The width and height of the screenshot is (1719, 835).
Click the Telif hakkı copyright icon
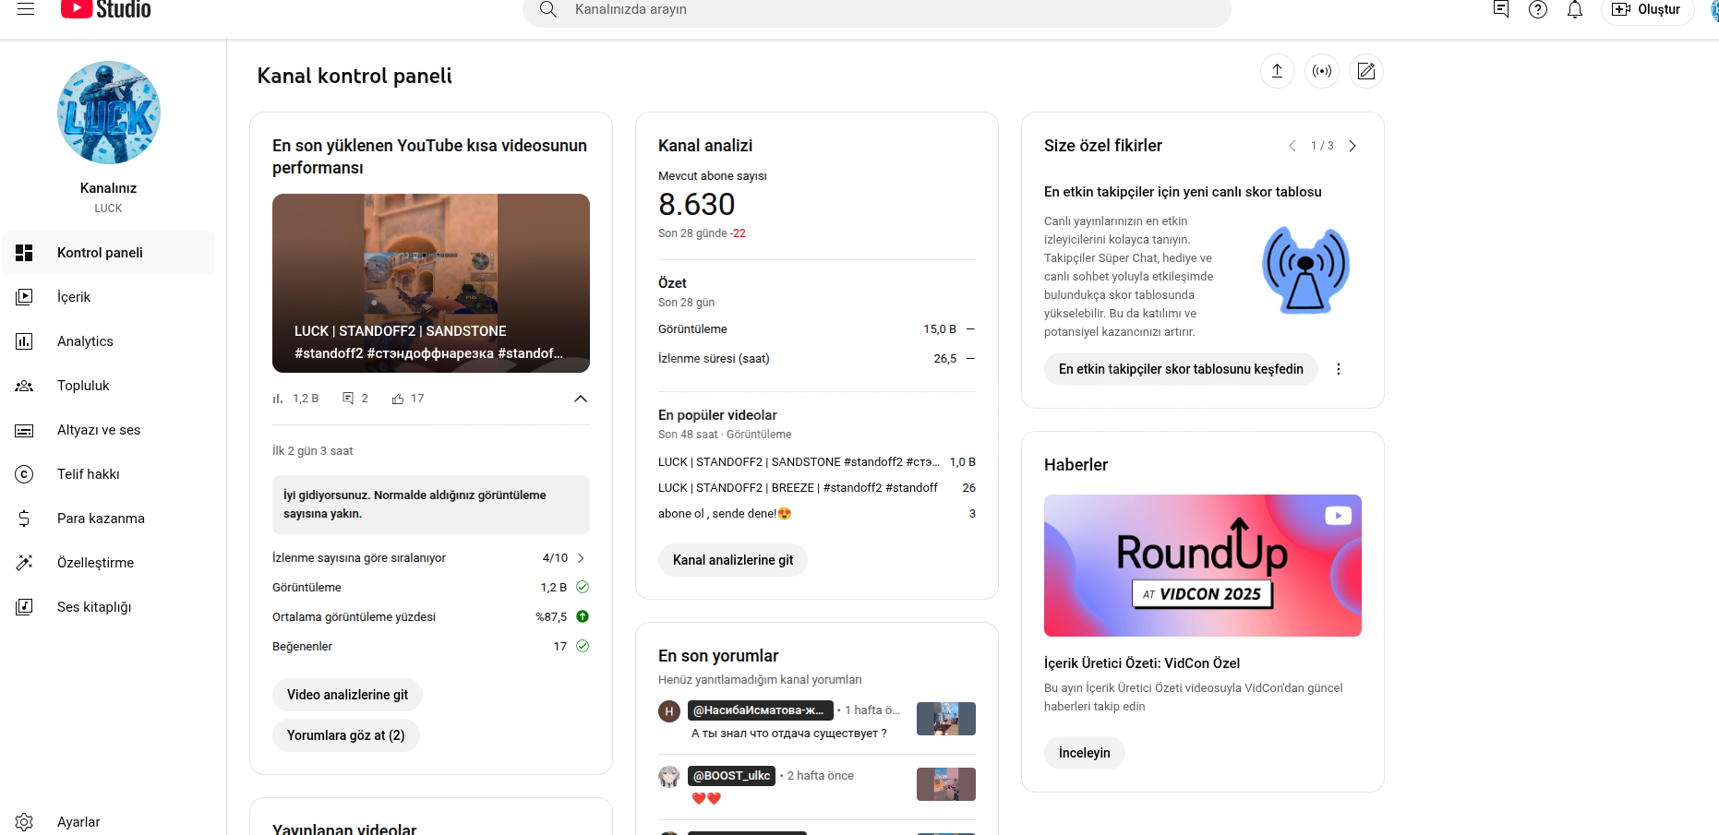(x=24, y=474)
